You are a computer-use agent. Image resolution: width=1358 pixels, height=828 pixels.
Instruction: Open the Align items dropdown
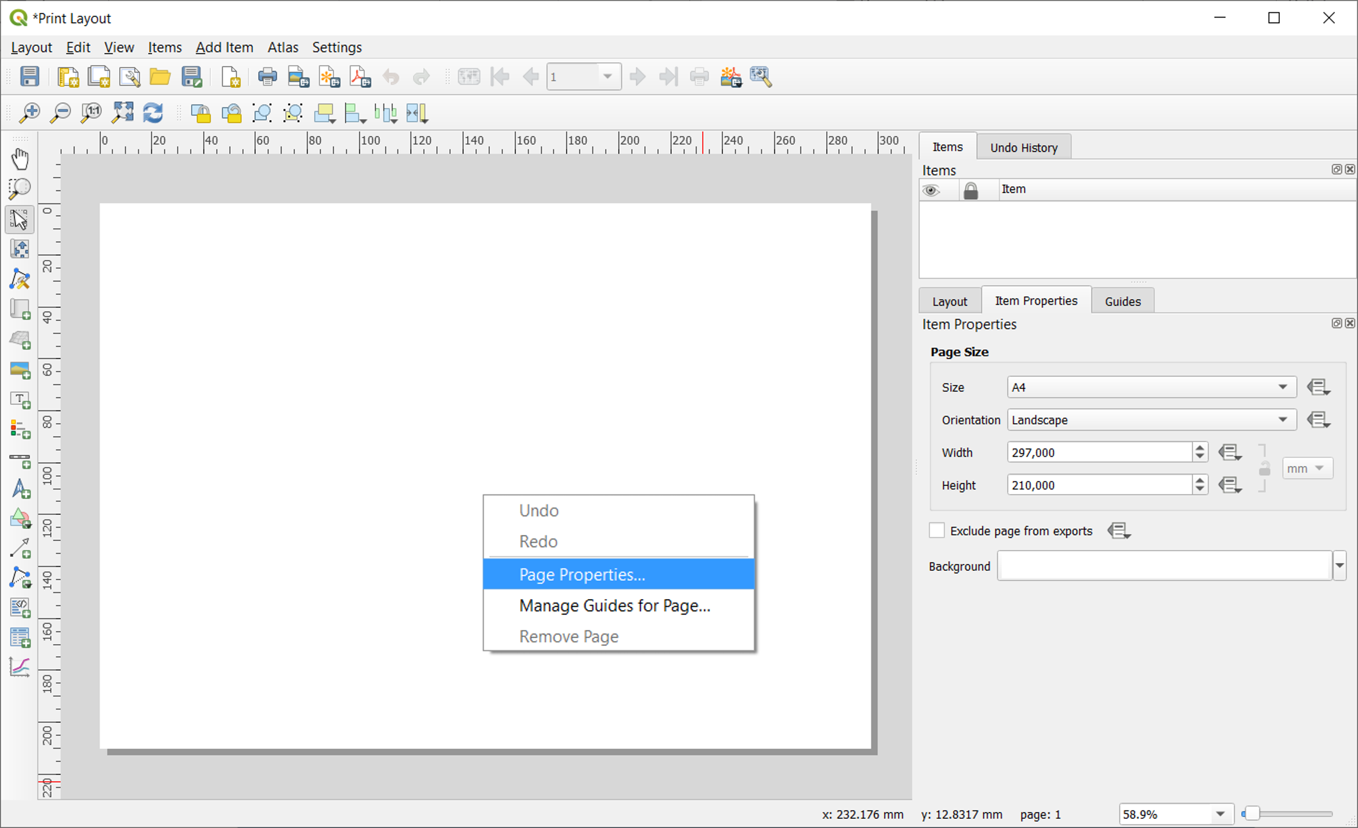tap(355, 113)
